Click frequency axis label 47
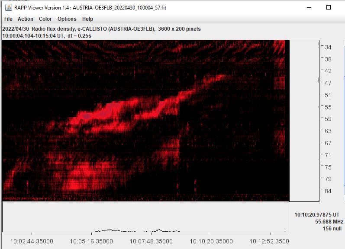This screenshot has height=249, width=345. coord(328,83)
